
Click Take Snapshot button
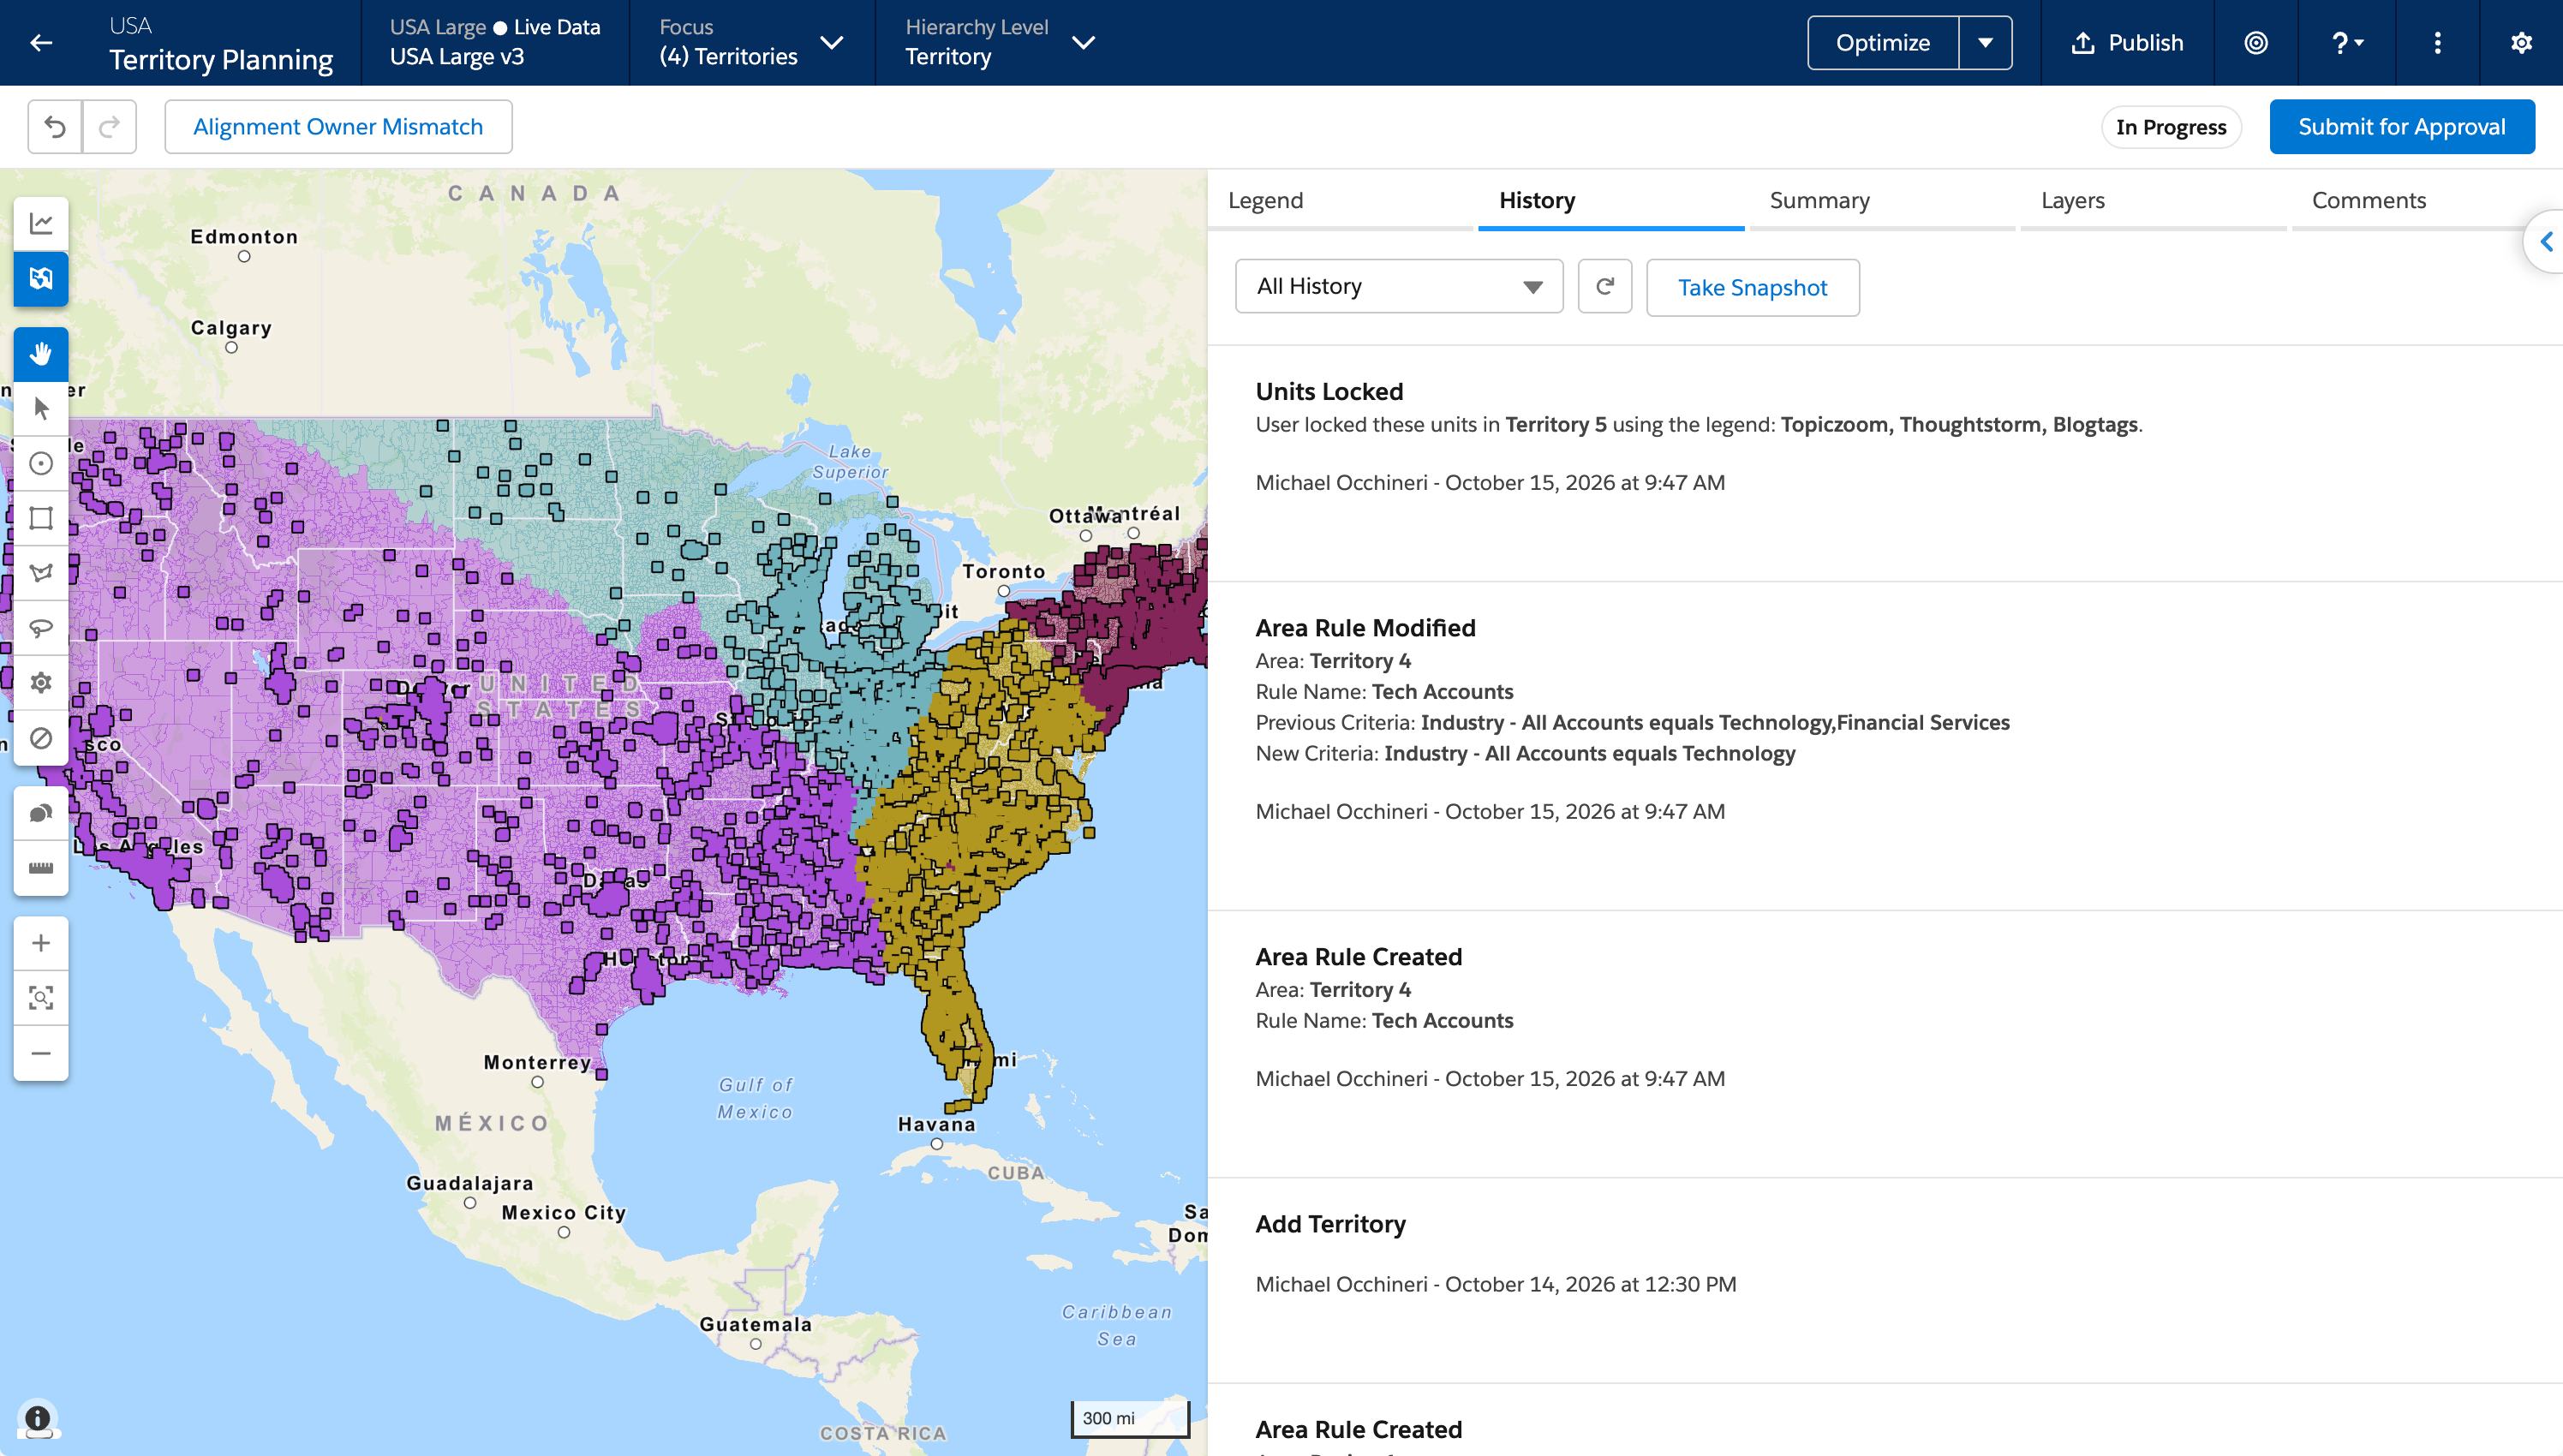pyautogui.click(x=1752, y=288)
